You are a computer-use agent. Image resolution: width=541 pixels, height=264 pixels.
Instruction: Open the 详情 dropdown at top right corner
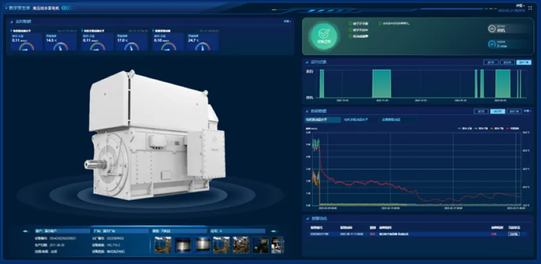click(x=521, y=5)
